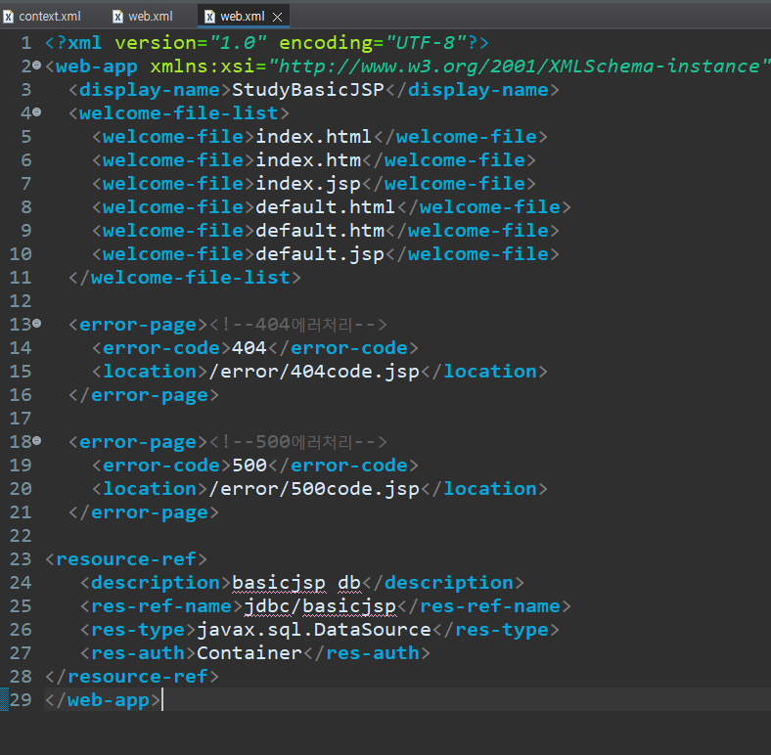
Task: Switch to the context.xml tab
Action: point(43,17)
